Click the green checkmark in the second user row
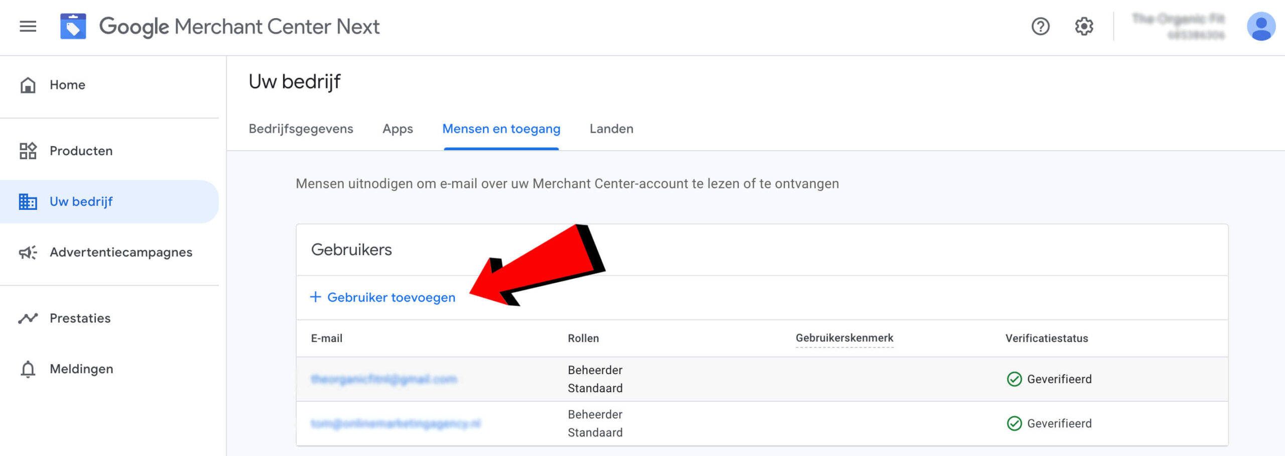The height and width of the screenshot is (456, 1285). tap(1014, 423)
